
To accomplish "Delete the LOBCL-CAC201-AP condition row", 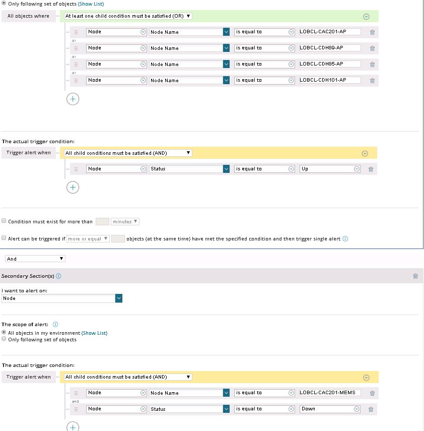I will point(372,32).
